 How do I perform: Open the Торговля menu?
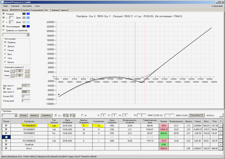coord(15,6)
